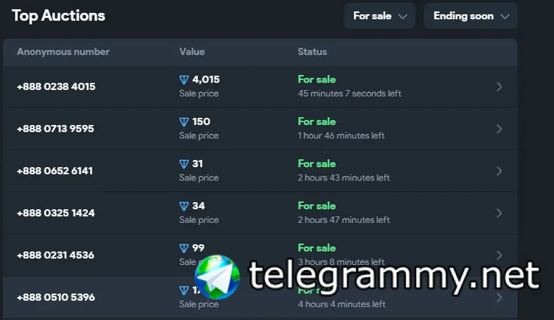Open the Ending soon sort dropdown

pos(470,16)
